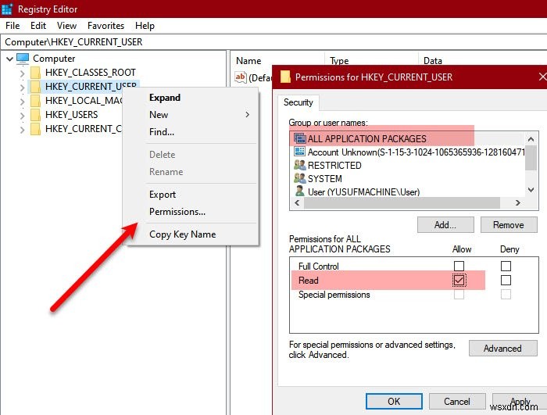
Task: Confirm with the OK button
Action: [394, 402]
